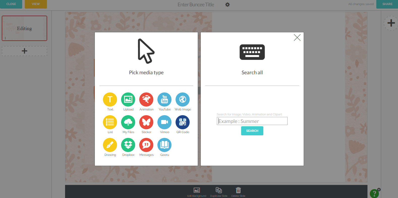Open the Drawing tool icon
The height and width of the screenshot is (198, 398).
tap(110, 145)
